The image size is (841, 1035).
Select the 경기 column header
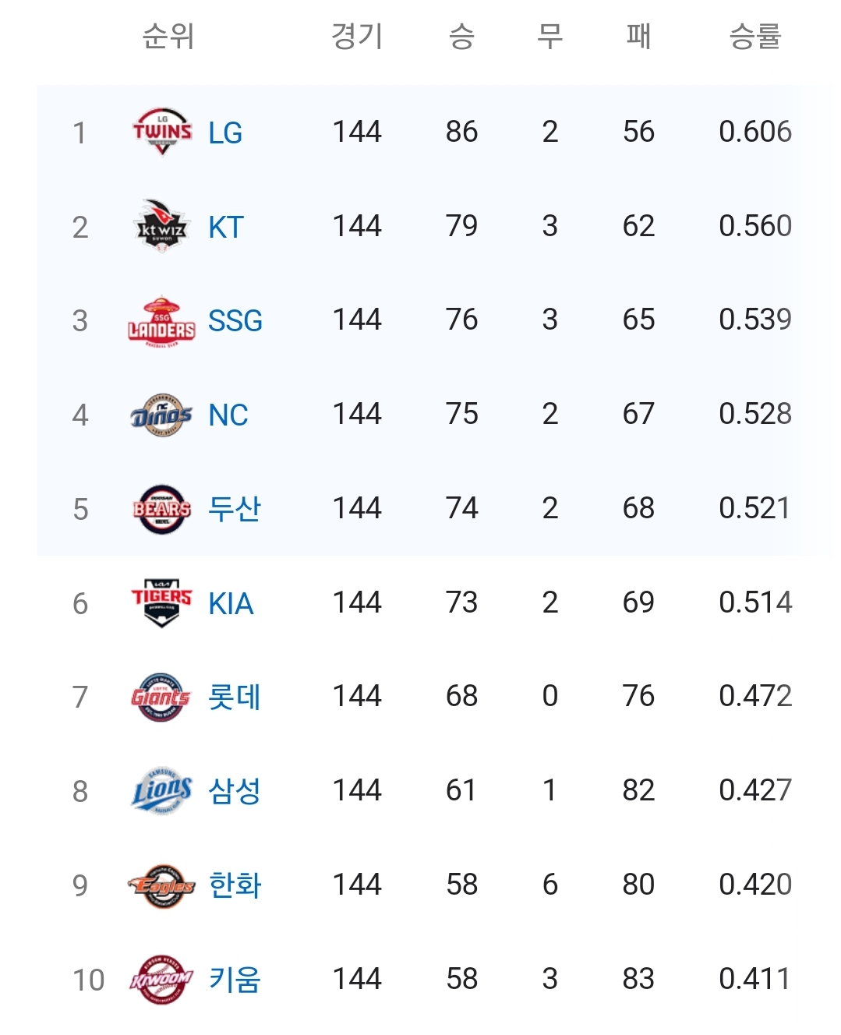click(357, 36)
